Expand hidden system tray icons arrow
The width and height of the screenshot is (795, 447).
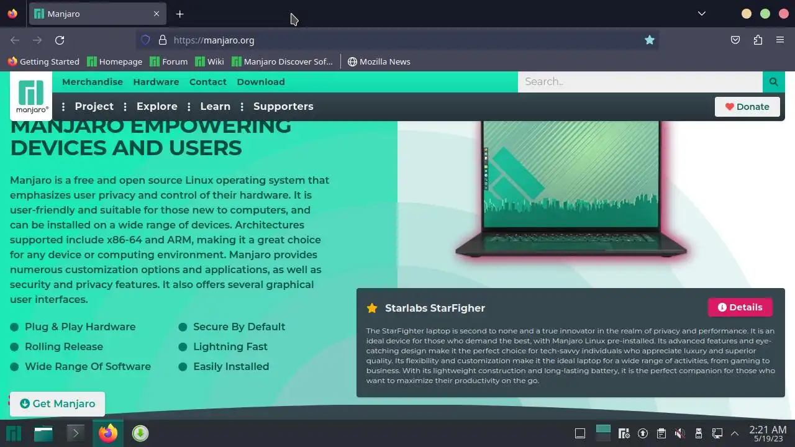pos(735,433)
